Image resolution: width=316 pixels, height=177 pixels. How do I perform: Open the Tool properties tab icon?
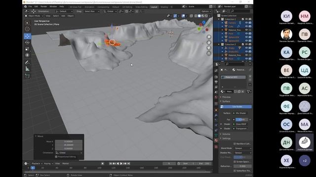(216, 71)
